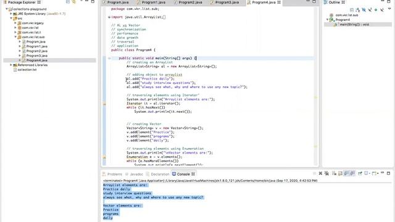Click warning marker beside Enumeration line
Image resolution: width=395 pixels, height=222 pixels.
pyautogui.click(x=104, y=157)
